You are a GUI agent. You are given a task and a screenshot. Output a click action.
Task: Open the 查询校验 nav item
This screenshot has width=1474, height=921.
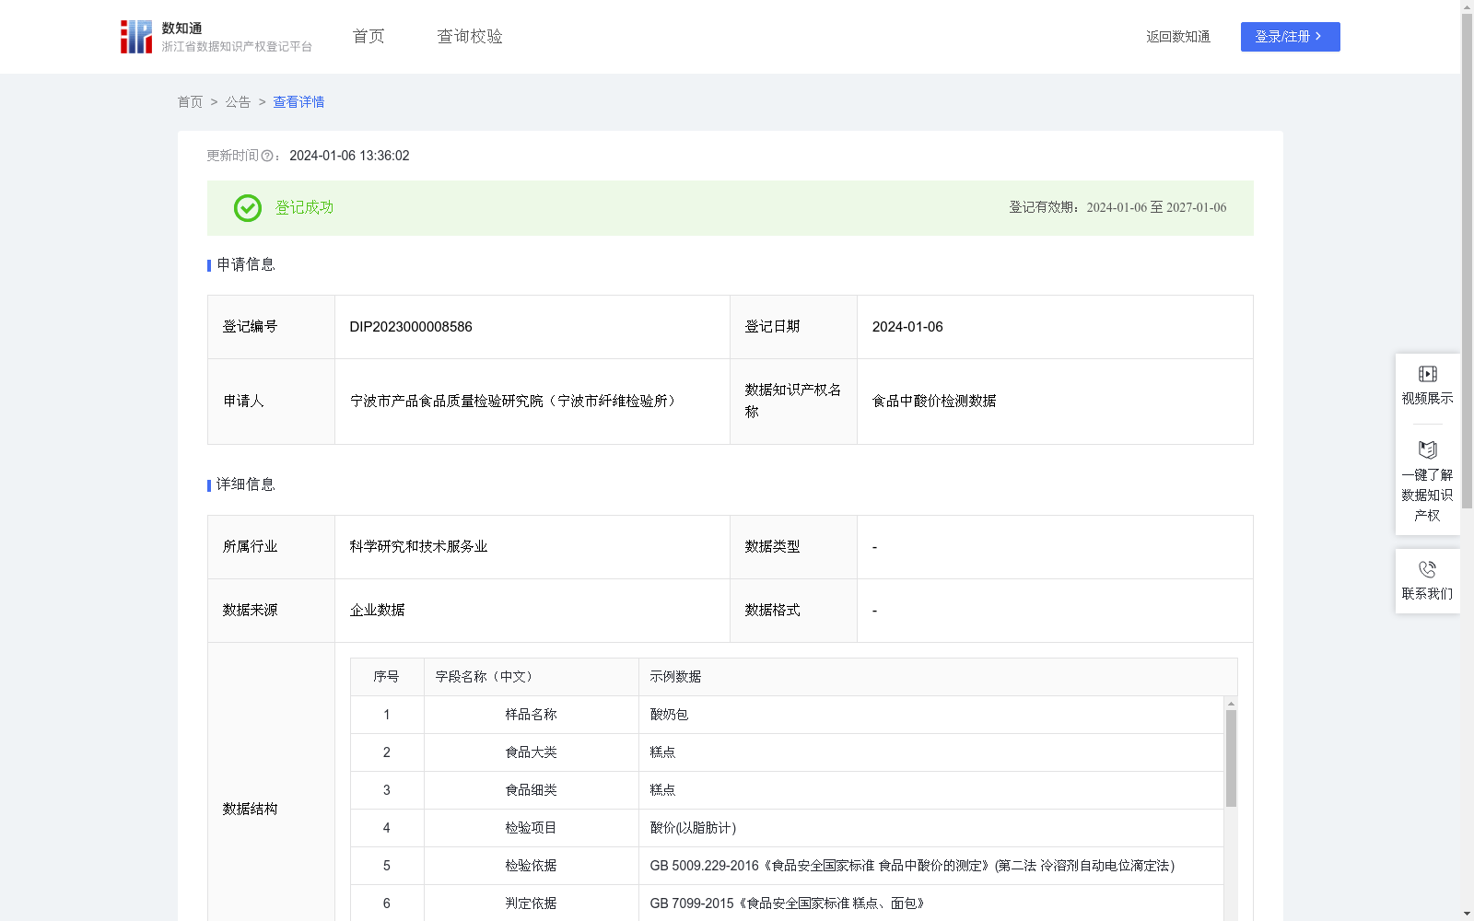pyautogui.click(x=470, y=36)
